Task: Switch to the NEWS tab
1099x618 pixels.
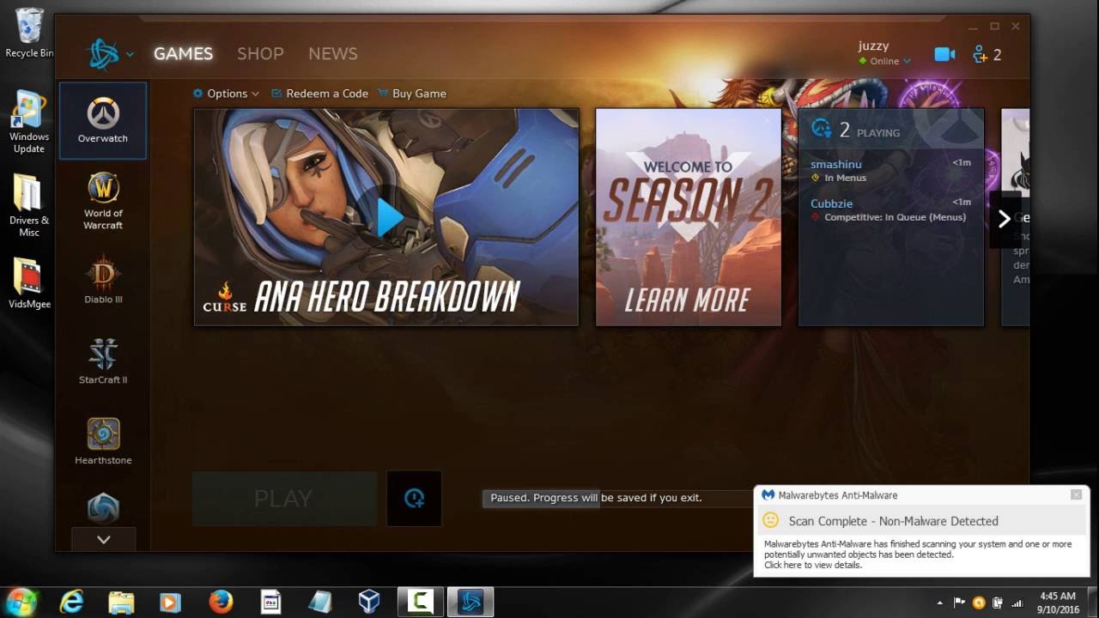Action: pos(333,53)
